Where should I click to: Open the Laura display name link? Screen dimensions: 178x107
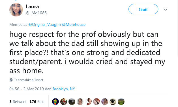coord(32,7)
